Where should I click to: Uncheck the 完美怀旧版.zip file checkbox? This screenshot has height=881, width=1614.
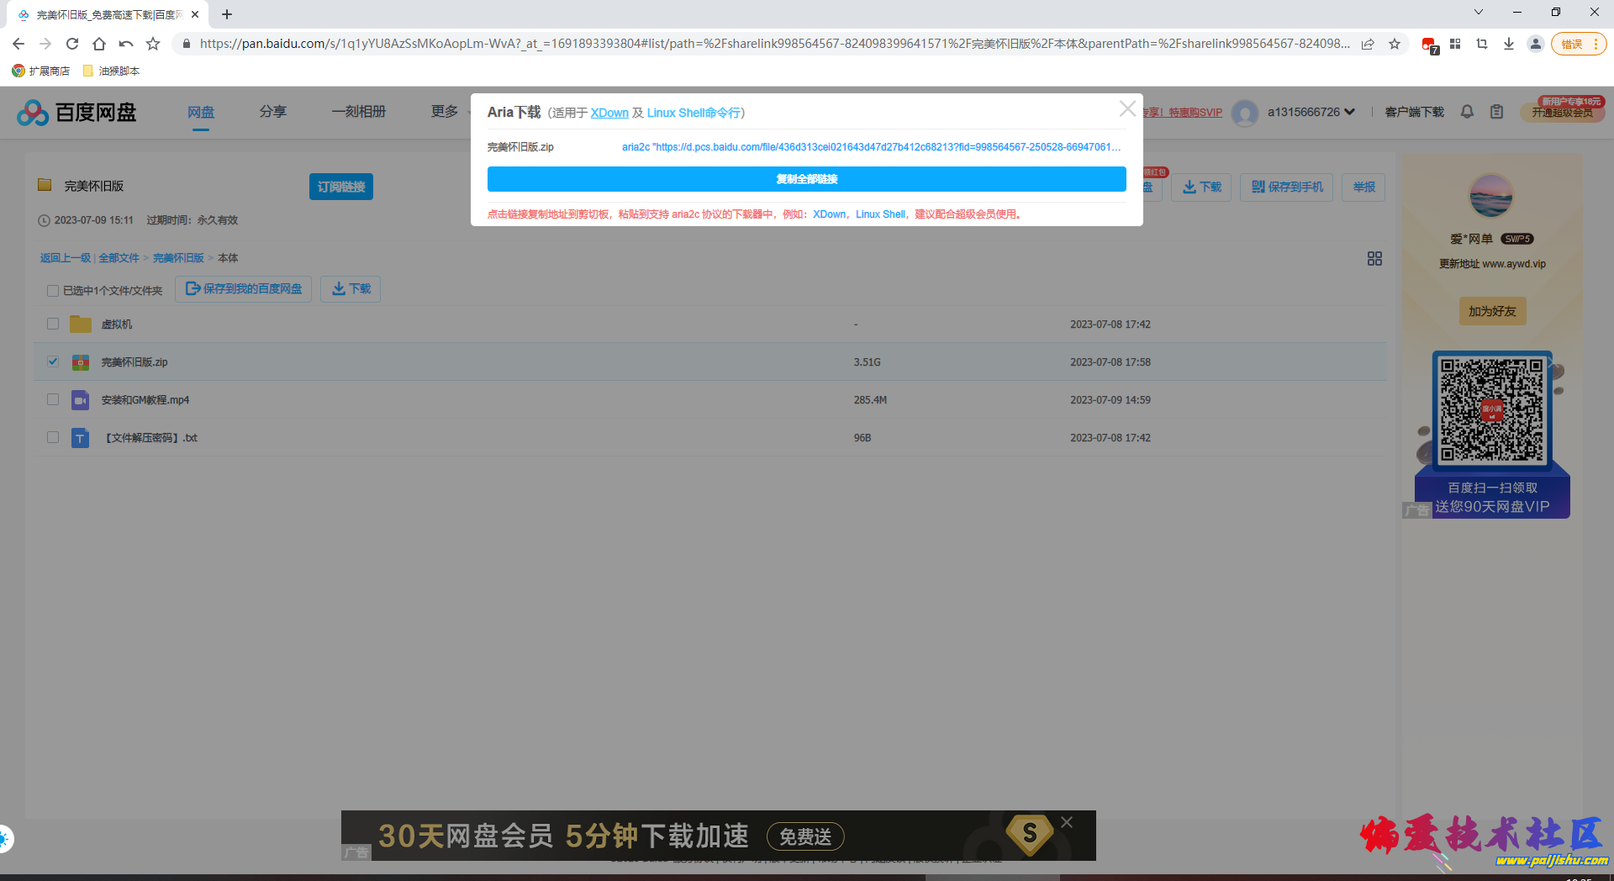coord(52,361)
